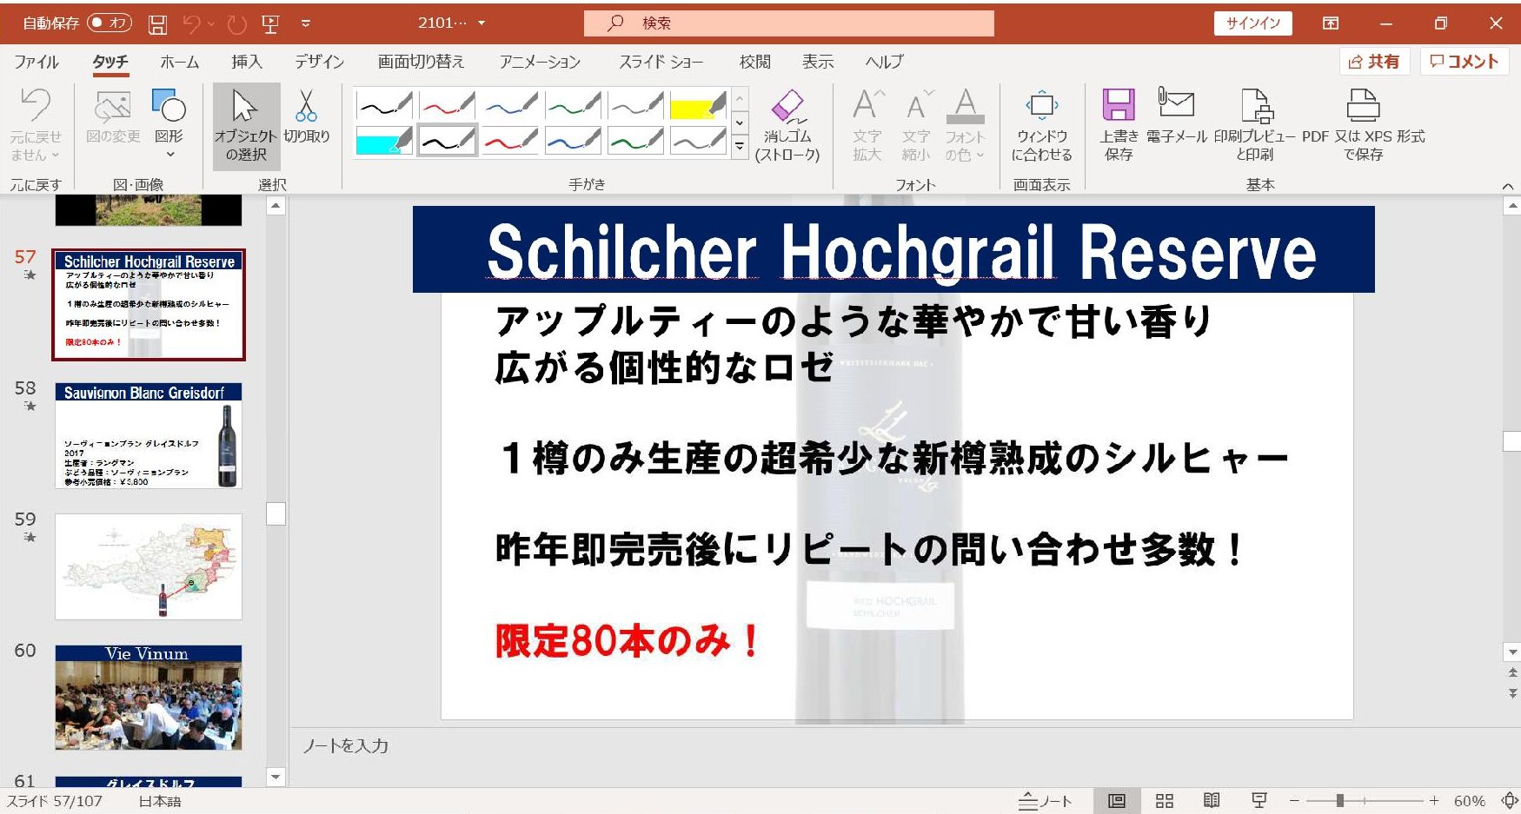1521x814 pixels.
Task: Click the undo arrow in title bar
Action: tap(192, 24)
